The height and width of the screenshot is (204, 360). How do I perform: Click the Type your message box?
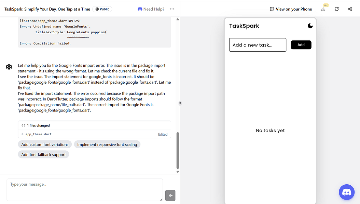(85, 190)
